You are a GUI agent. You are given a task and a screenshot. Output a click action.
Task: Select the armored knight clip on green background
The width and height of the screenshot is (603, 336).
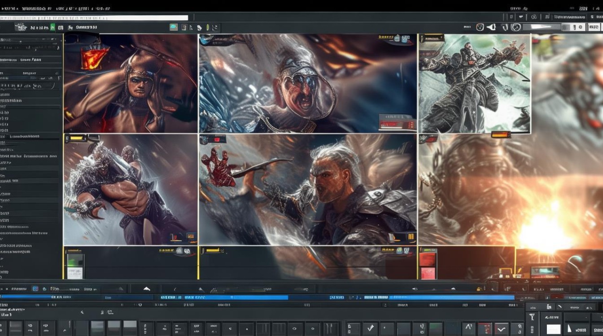tap(475, 83)
